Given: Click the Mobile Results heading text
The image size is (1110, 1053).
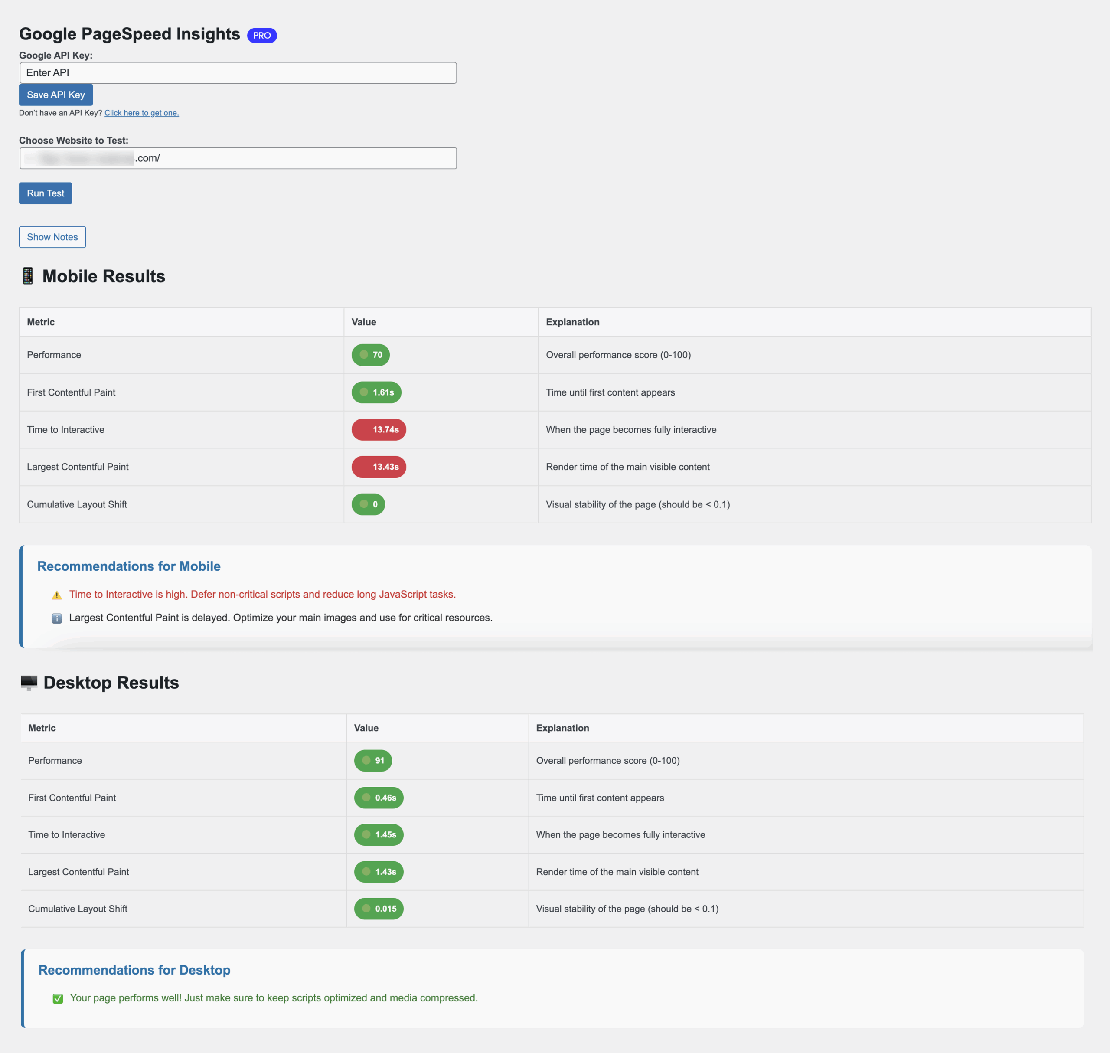Looking at the screenshot, I should click(x=104, y=276).
